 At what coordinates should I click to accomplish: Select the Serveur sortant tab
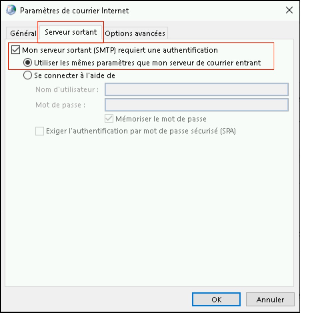(71, 32)
